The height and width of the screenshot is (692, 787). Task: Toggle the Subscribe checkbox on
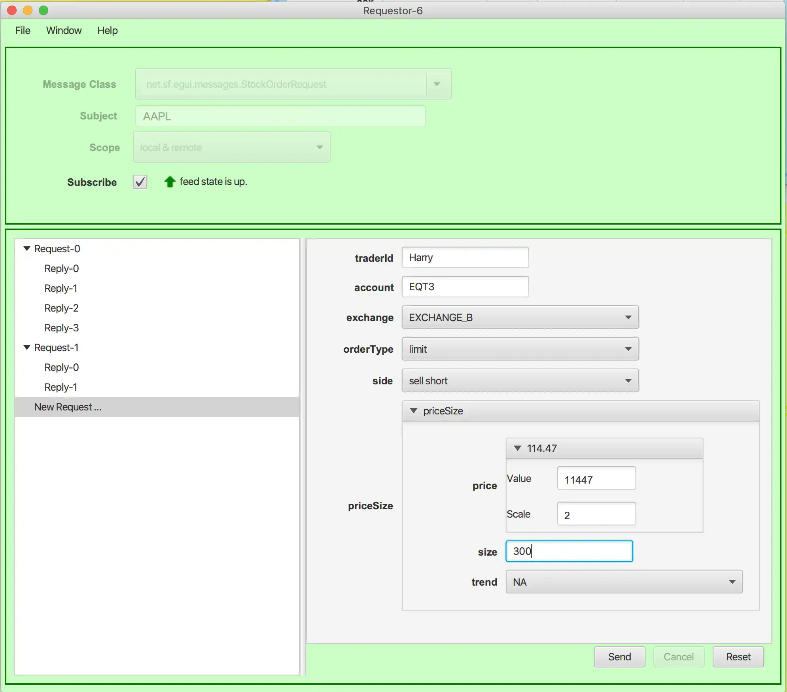[140, 182]
